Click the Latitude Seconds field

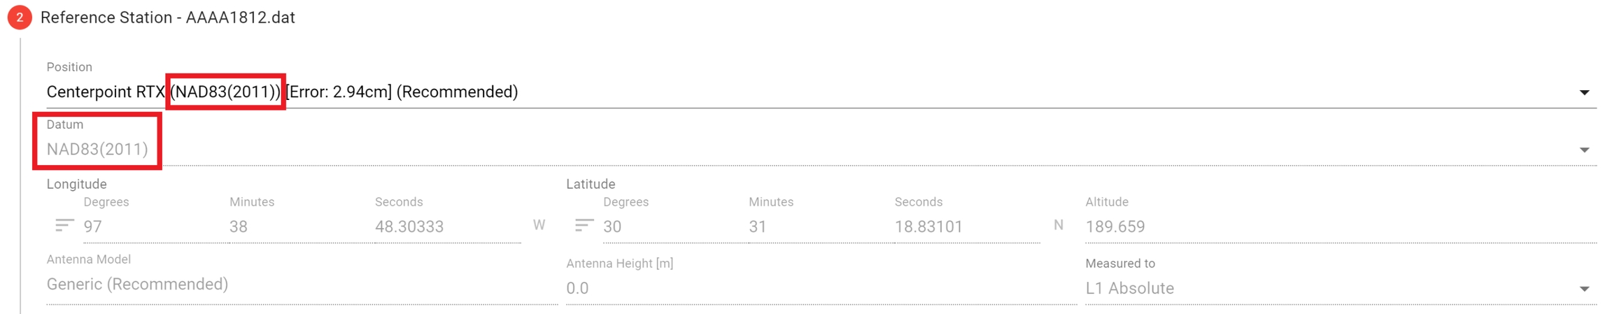click(966, 227)
